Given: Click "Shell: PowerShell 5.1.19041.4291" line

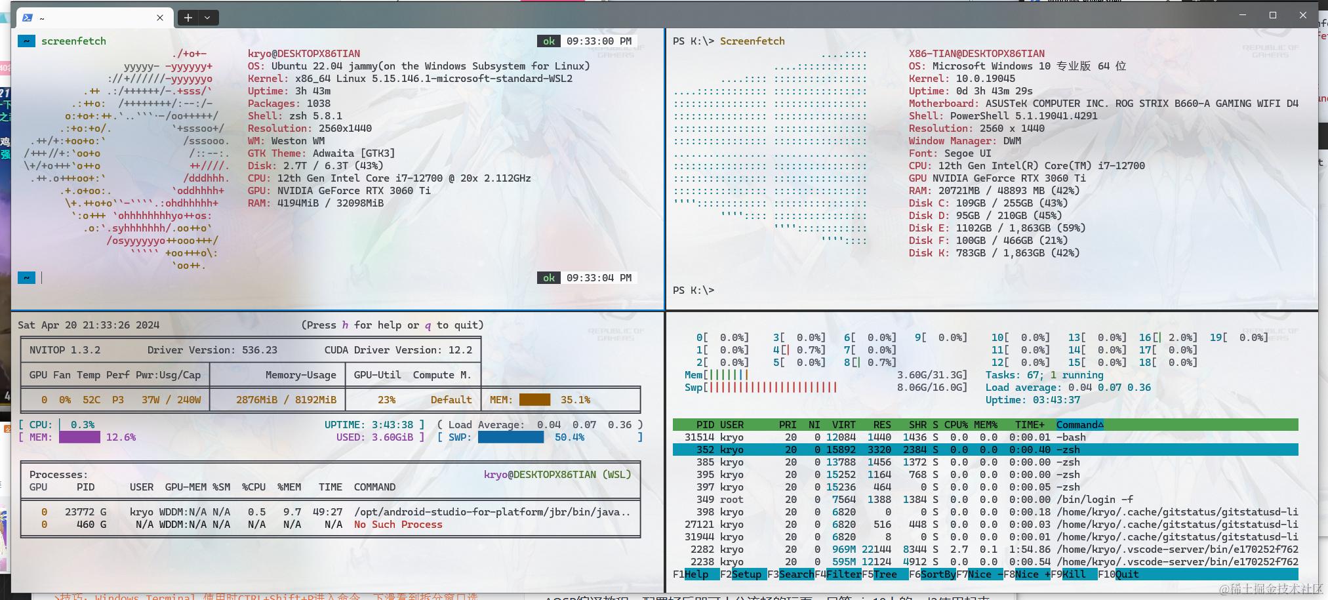Looking at the screenshot, I should tap(1003, 115).
